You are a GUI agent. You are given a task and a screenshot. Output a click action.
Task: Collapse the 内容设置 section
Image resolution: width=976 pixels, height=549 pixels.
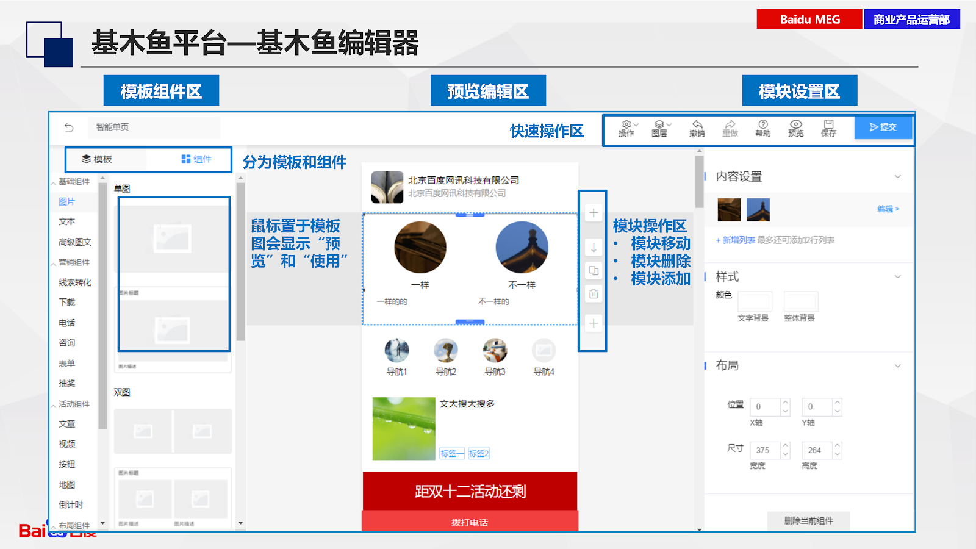(898, 177)
